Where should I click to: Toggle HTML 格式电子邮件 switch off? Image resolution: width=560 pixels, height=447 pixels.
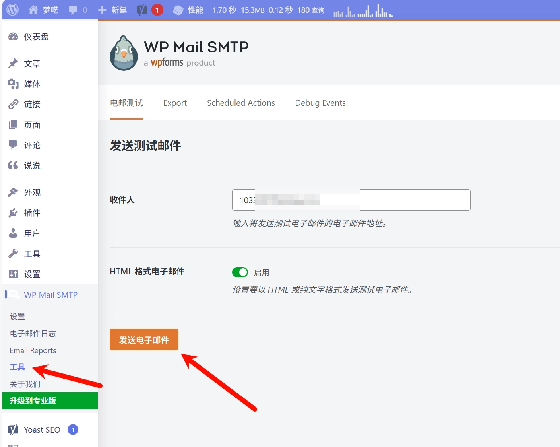pos(240,272)
